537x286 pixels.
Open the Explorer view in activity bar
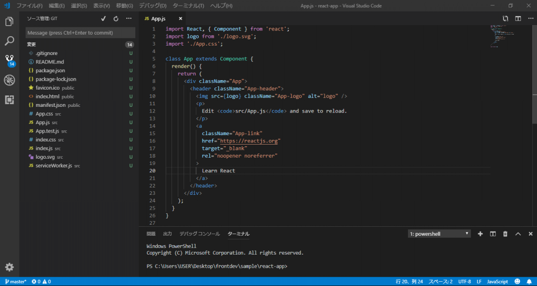coord(9,22)
